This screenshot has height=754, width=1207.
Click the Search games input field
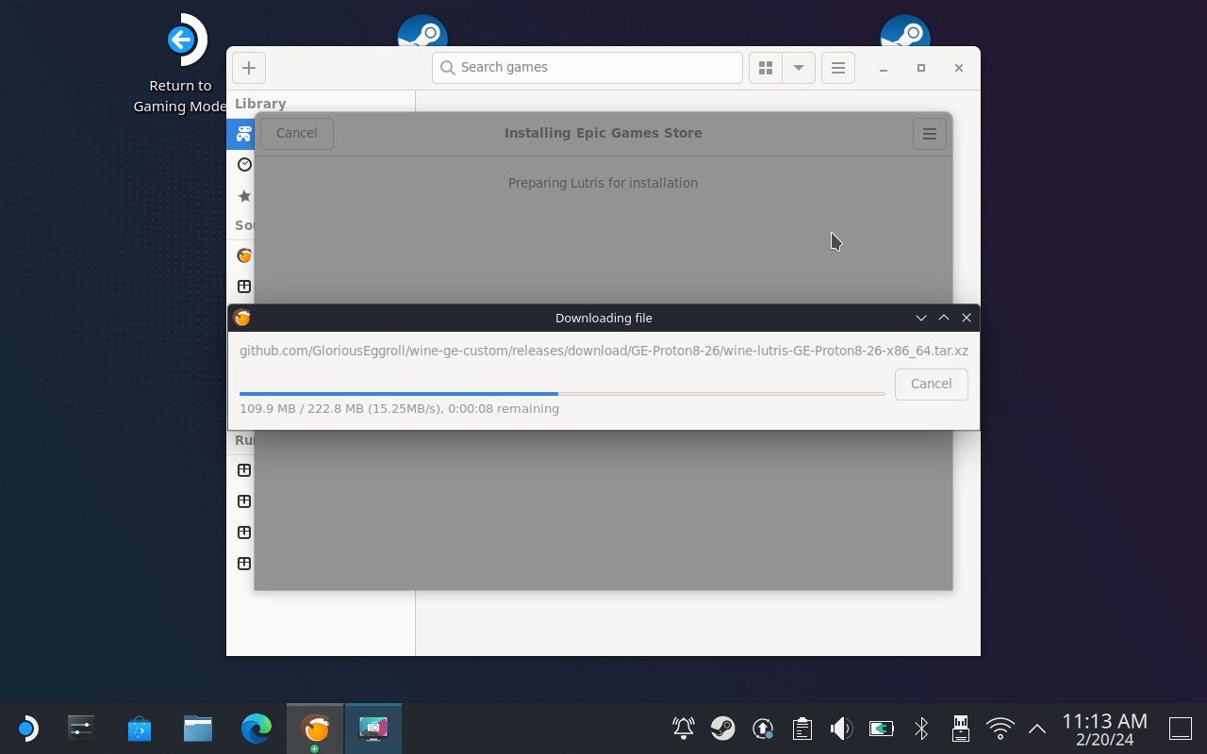coord(587,67)
